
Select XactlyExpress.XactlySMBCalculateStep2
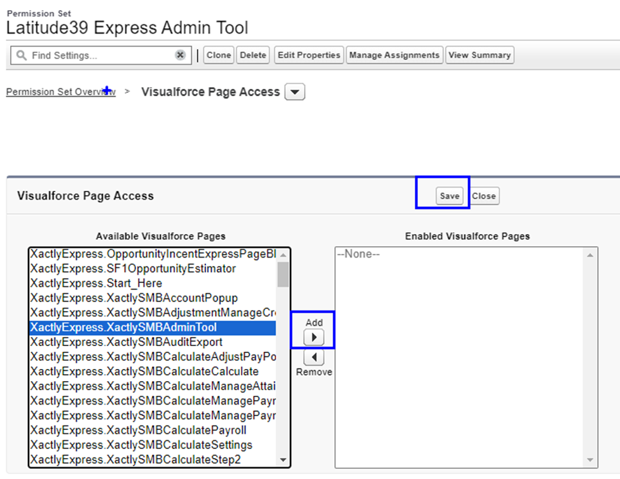tap(153, 459)
